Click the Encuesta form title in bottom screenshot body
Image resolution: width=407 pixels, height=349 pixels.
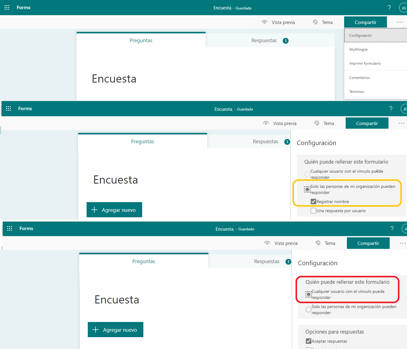pos(117,300)
